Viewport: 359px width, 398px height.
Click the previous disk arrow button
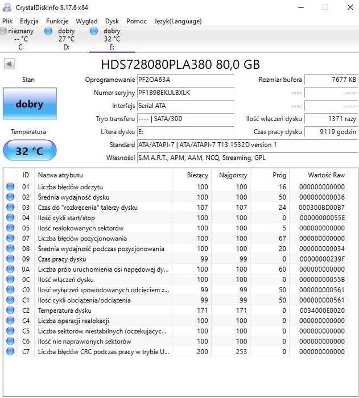click(10, 64)
